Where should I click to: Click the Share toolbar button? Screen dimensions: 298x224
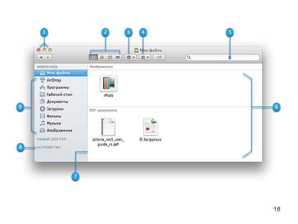click(x=159, y=57)
